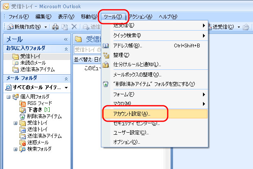Select アカウント設定(A)... menu entry
Image resolution: width=253 pixels, height=169 pixels.
(x=155, y=114)
